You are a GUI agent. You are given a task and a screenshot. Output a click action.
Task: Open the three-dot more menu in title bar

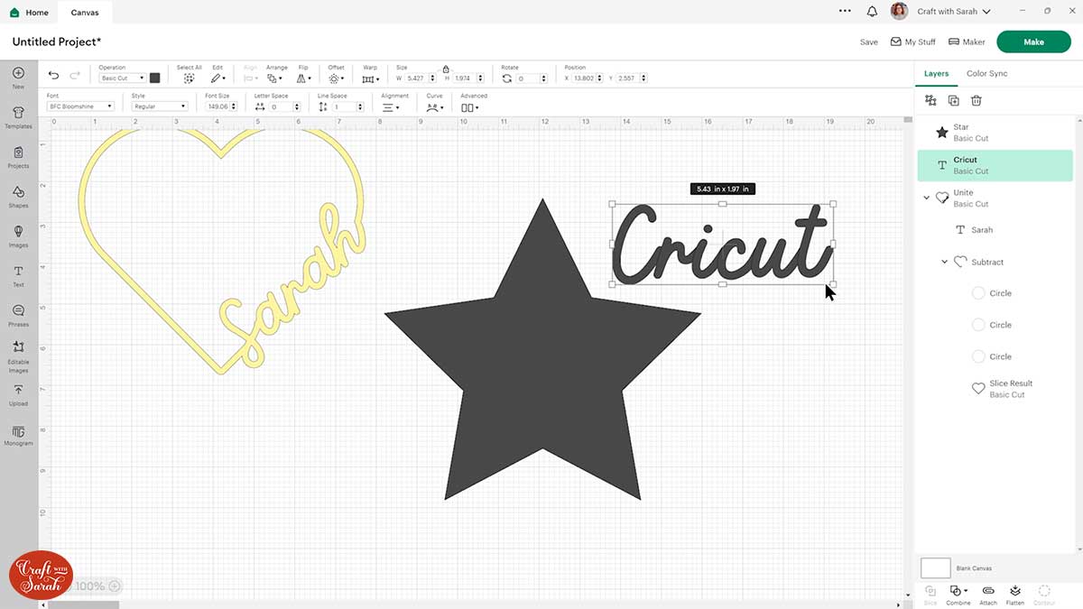point(845,12)
